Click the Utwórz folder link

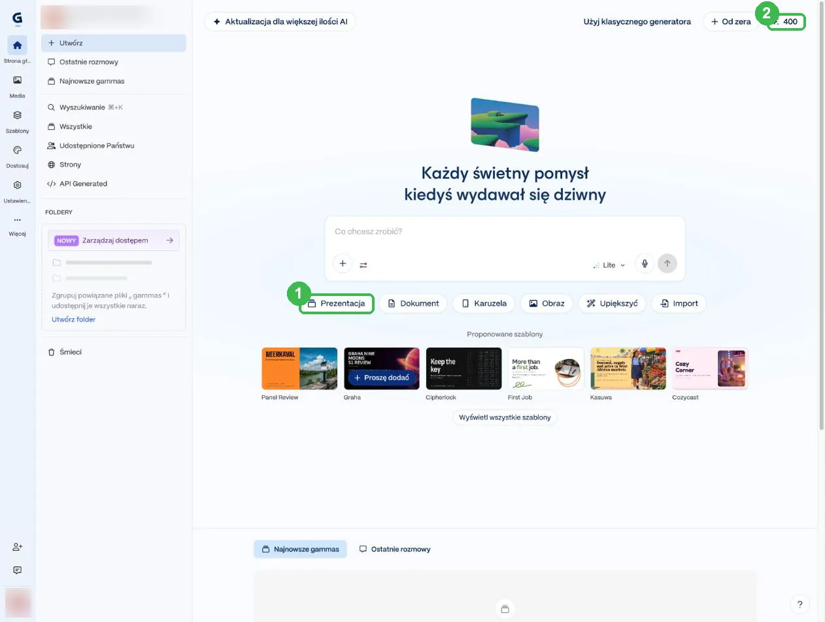pyautogui.click(x=74, y=319)
